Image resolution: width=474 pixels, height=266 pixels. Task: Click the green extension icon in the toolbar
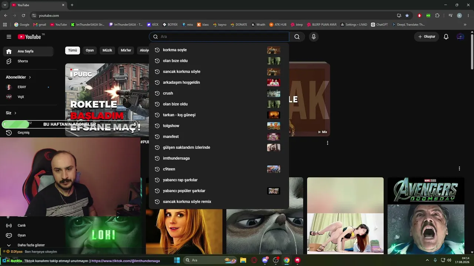click(428, 16)
